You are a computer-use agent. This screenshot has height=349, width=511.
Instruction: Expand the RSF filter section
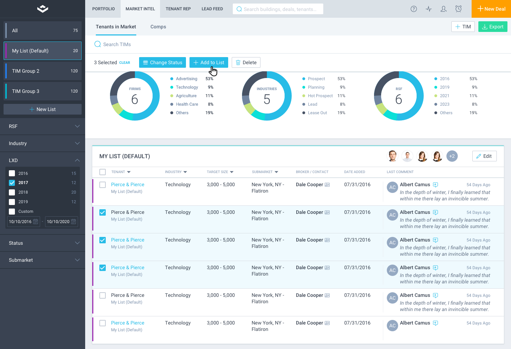(43, 126)
